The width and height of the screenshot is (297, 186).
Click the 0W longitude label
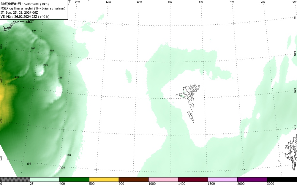[295, 2]
